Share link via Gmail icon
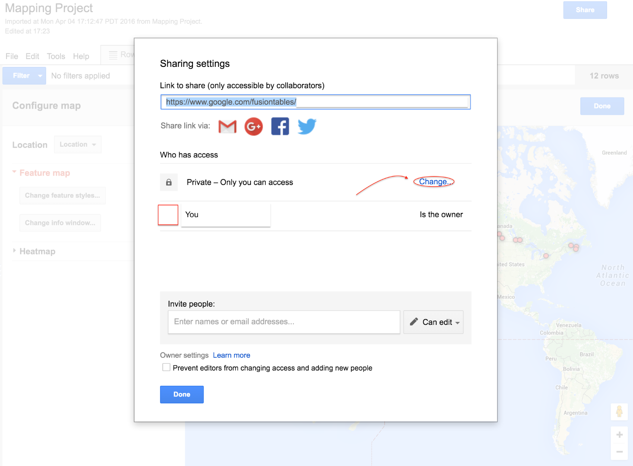 [x=227, y=126]
